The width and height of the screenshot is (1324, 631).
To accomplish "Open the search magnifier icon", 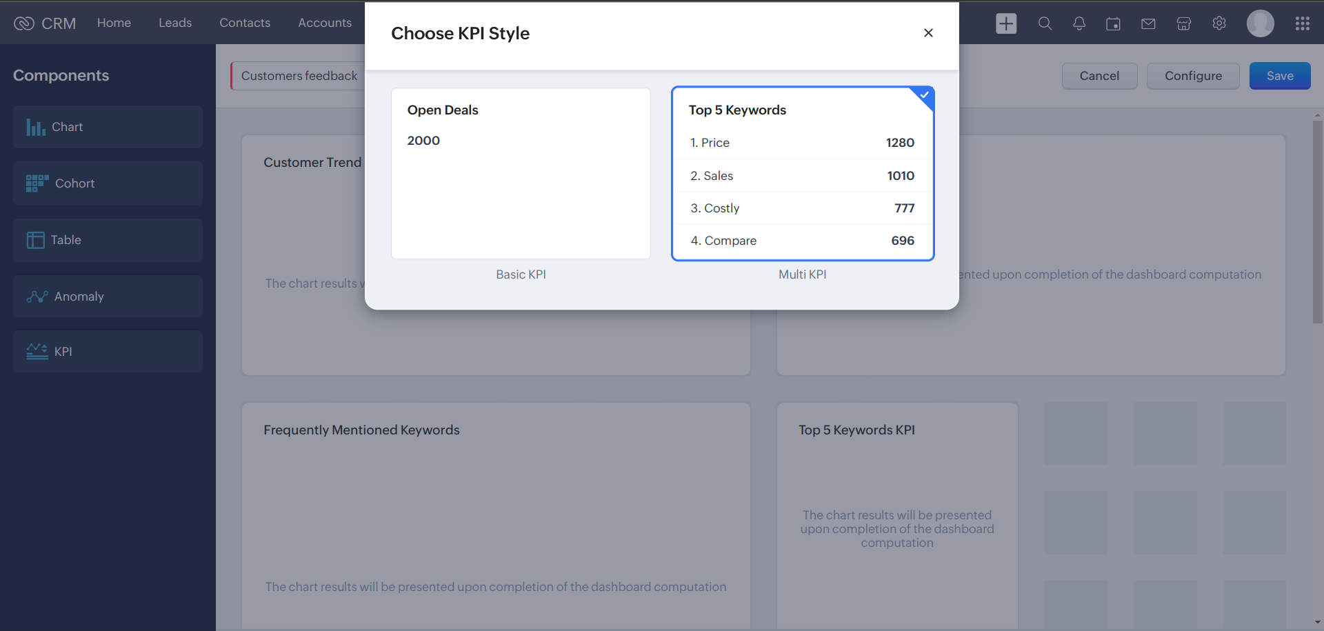I will point(1045,23).
